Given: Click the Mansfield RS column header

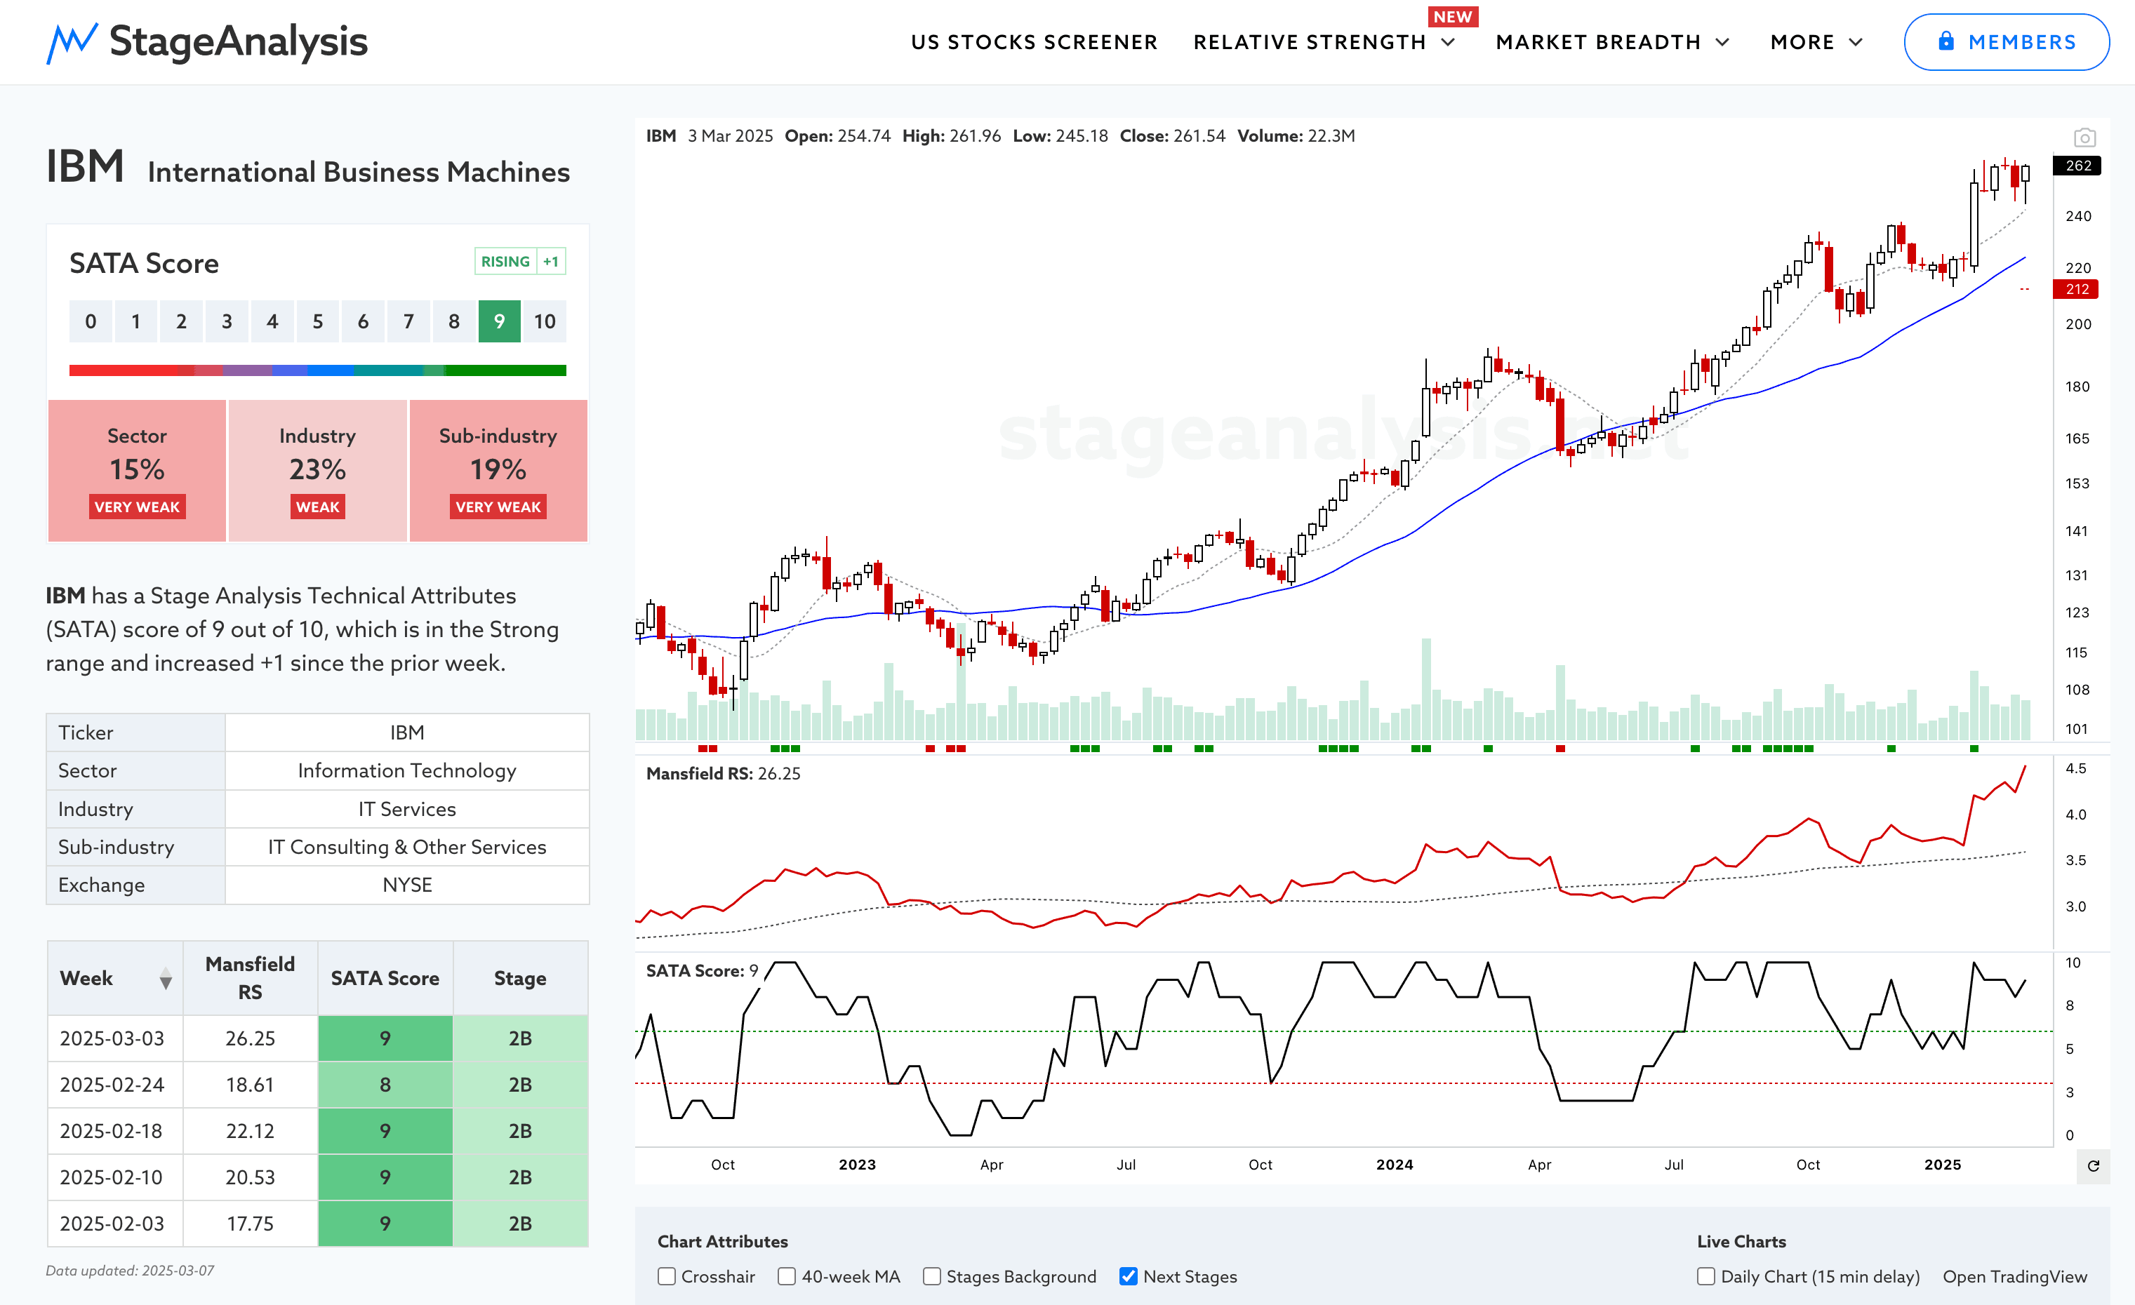Looking at the screenshot, I should [x=250, y=979].
